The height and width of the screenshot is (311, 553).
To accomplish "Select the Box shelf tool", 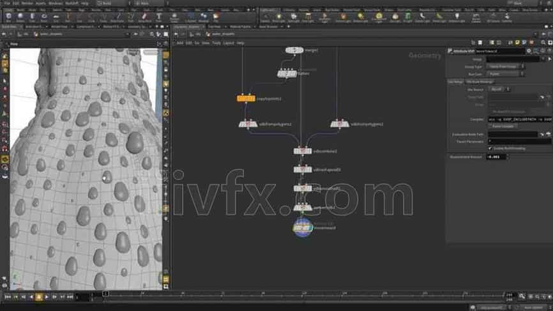I will click(8, 17).
